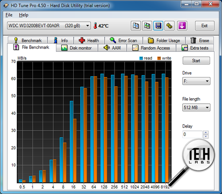Increase the Delay value with up arrow
This screenshot has width=222, height=194.
pyautogui.click(x=206, y=132)
